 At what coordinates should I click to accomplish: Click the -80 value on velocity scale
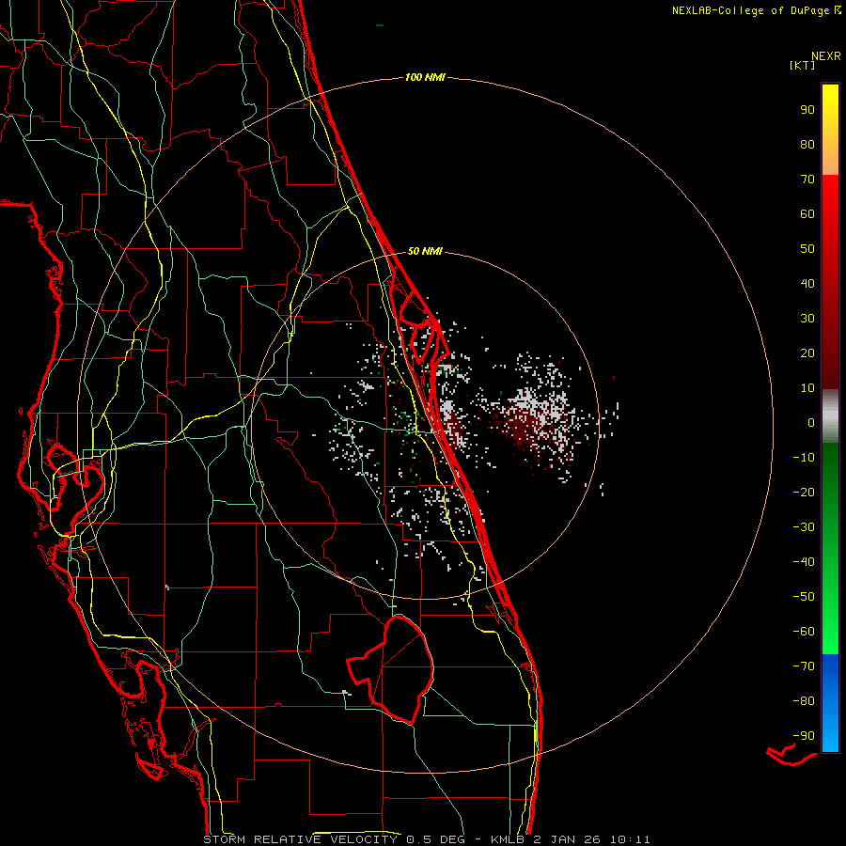click(804, 701)
